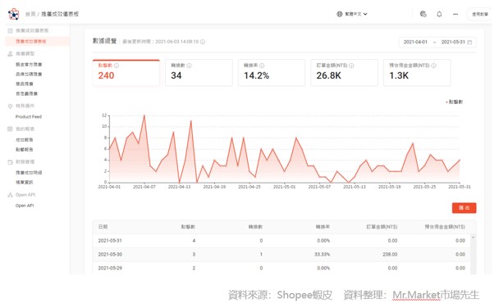The width and height of the screenshot is (494, 308).
Task: Select the 轉換率 14.2% metric card
Action: coord(272,72)
